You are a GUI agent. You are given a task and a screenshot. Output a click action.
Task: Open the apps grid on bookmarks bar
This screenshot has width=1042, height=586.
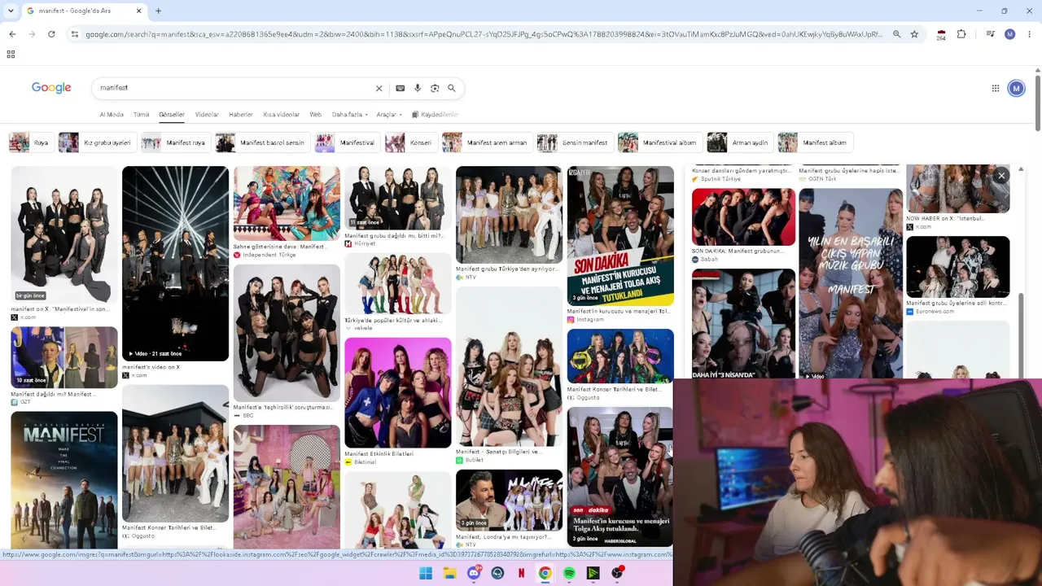coord(11,55)
